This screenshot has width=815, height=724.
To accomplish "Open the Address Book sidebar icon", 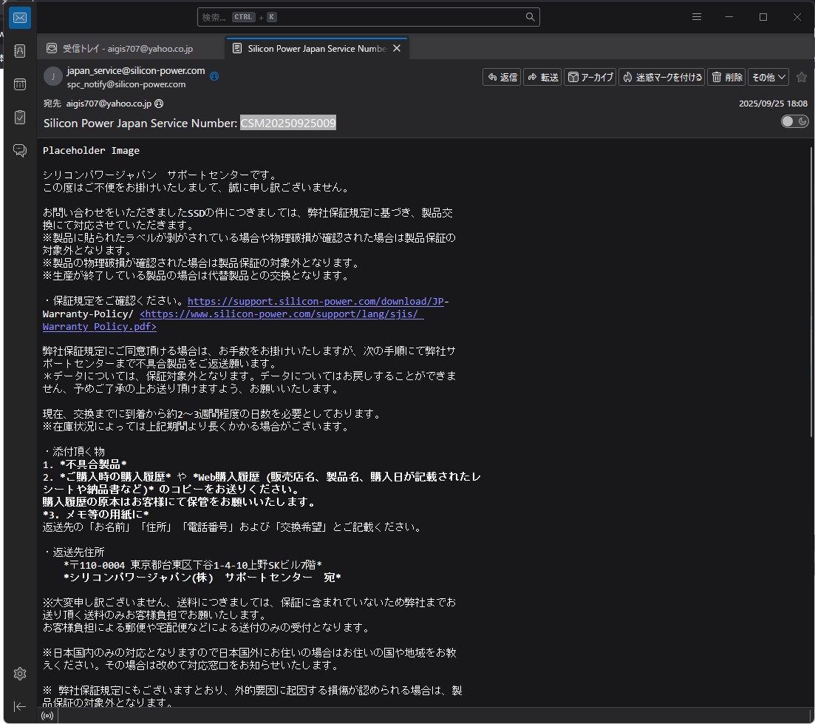I will 20,51.
